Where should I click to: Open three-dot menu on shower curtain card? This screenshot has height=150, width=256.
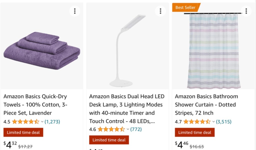pyautogui.click(x=246, y=11)
